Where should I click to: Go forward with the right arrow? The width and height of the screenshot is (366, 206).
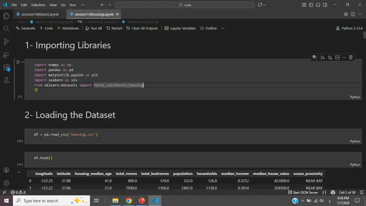click(x=109, y=5)
